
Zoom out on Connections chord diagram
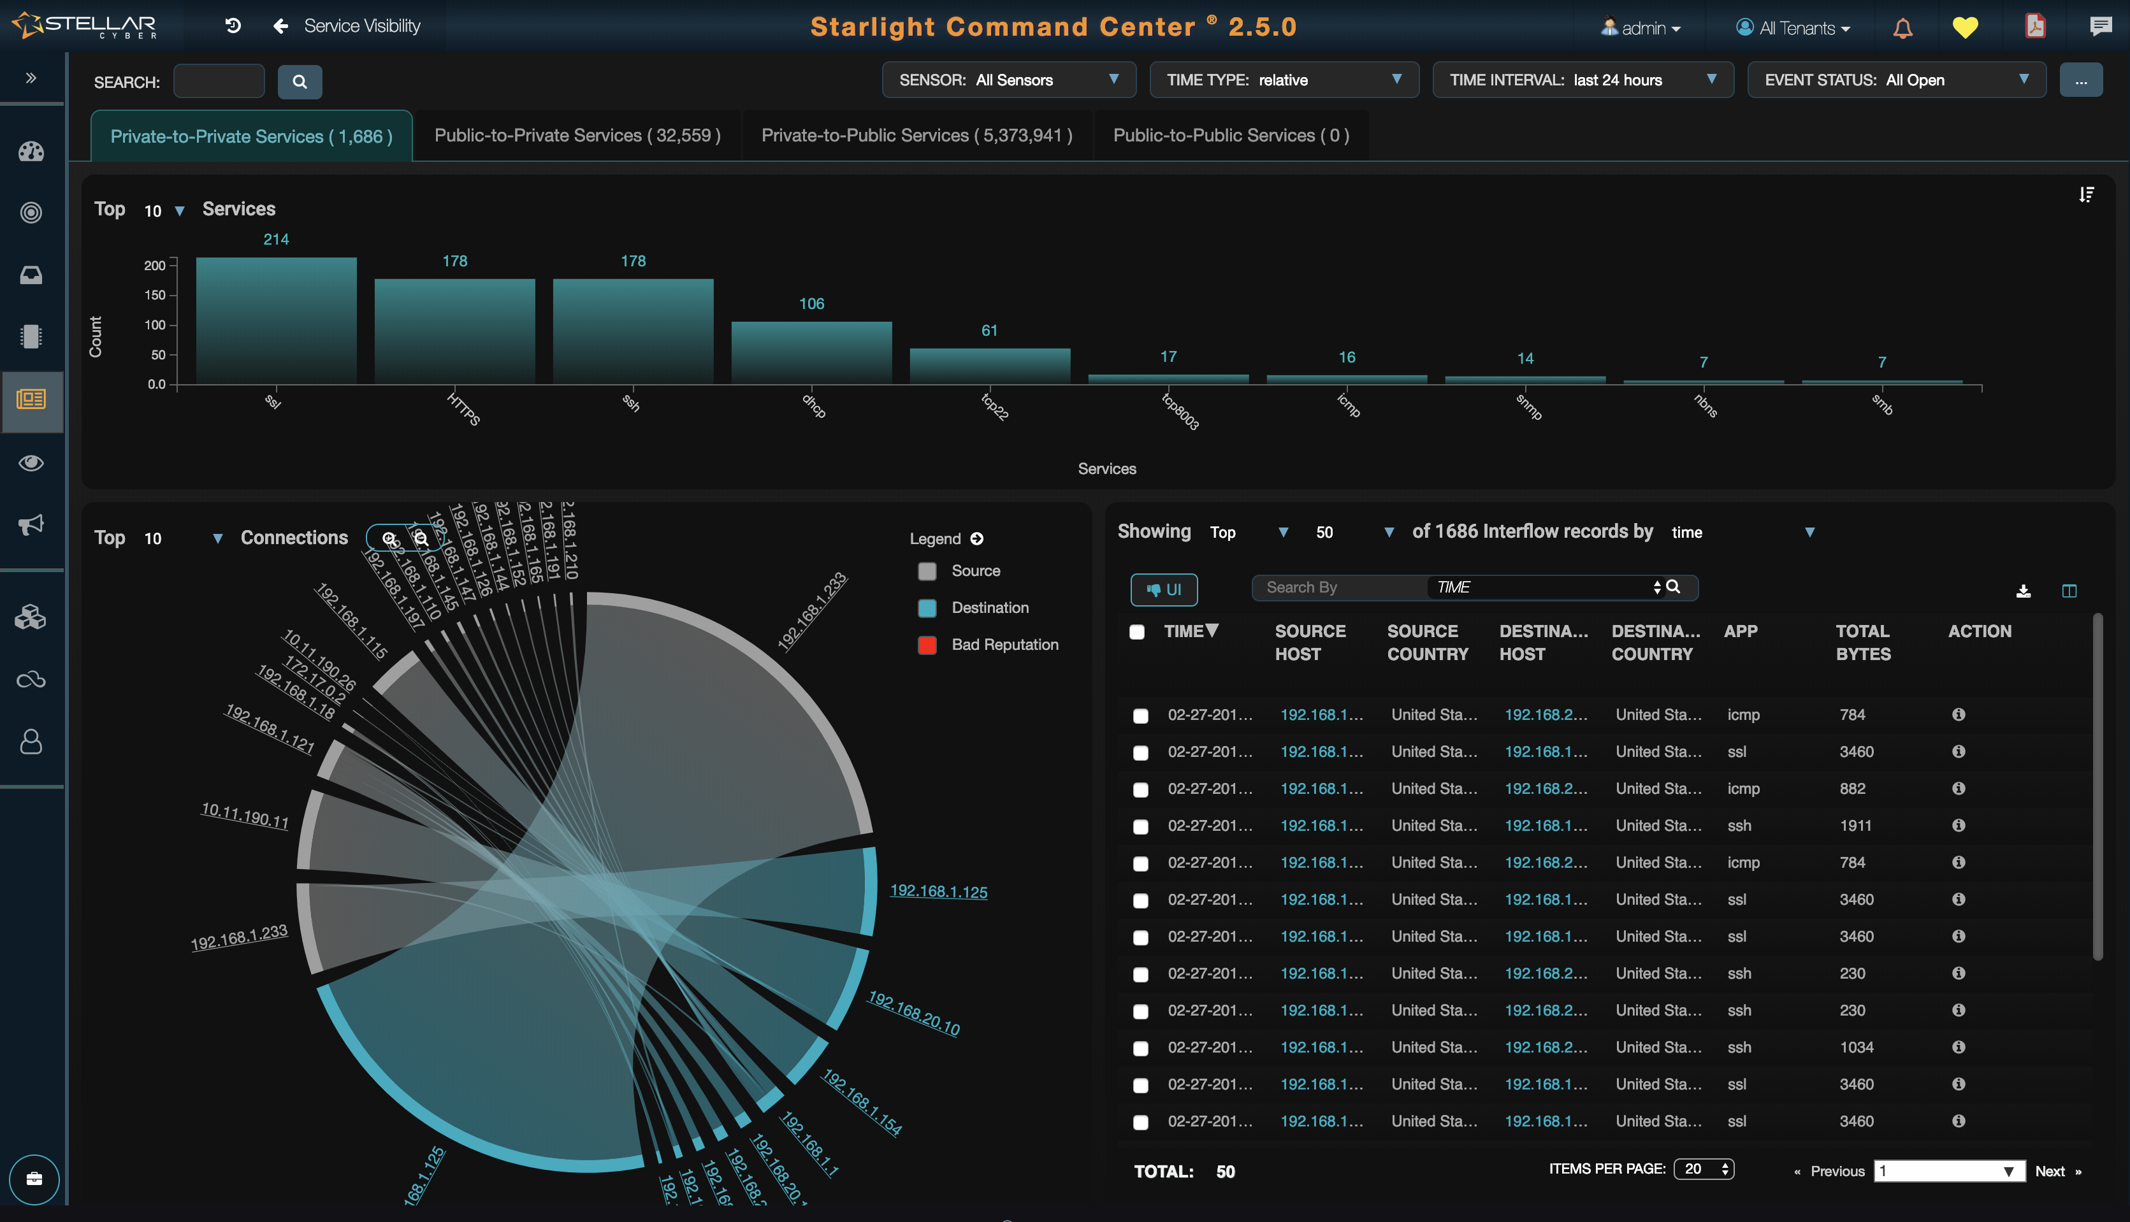(x=421, y=539)
